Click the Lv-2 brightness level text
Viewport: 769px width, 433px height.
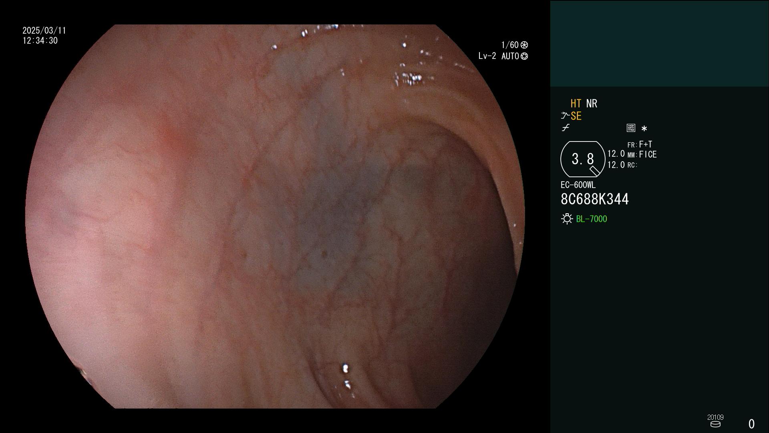(x=487, y=56)
